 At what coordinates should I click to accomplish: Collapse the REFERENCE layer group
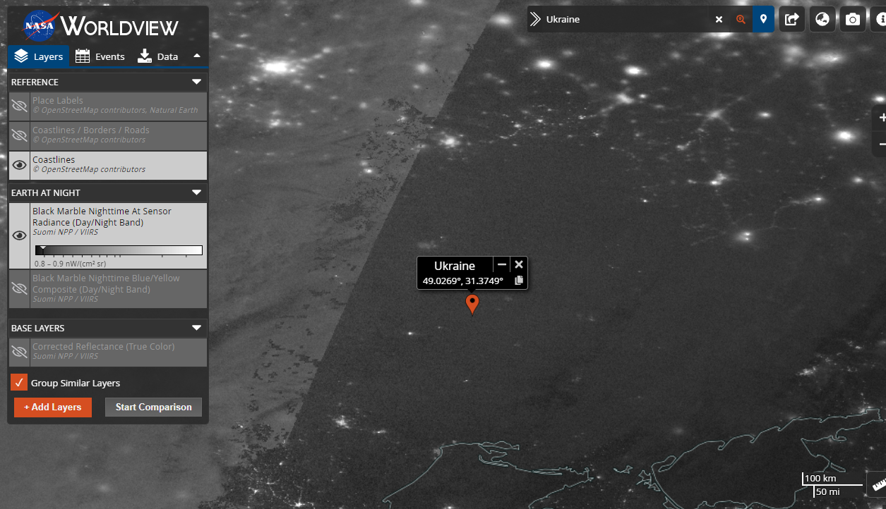coord(197,82)
